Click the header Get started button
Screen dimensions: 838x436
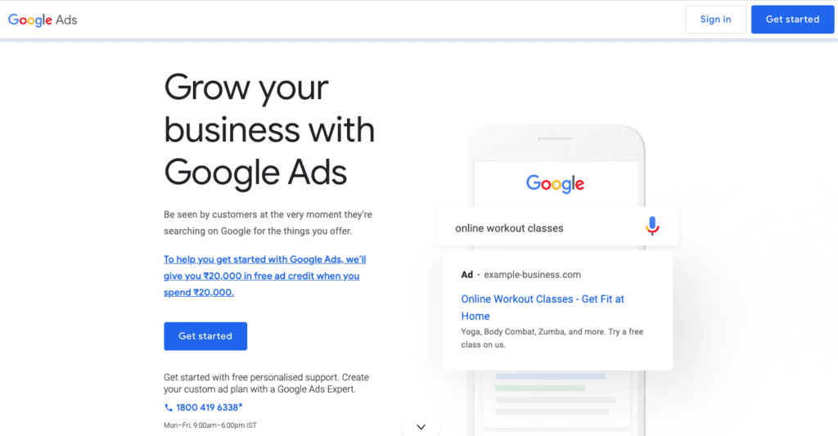[792, 20]
